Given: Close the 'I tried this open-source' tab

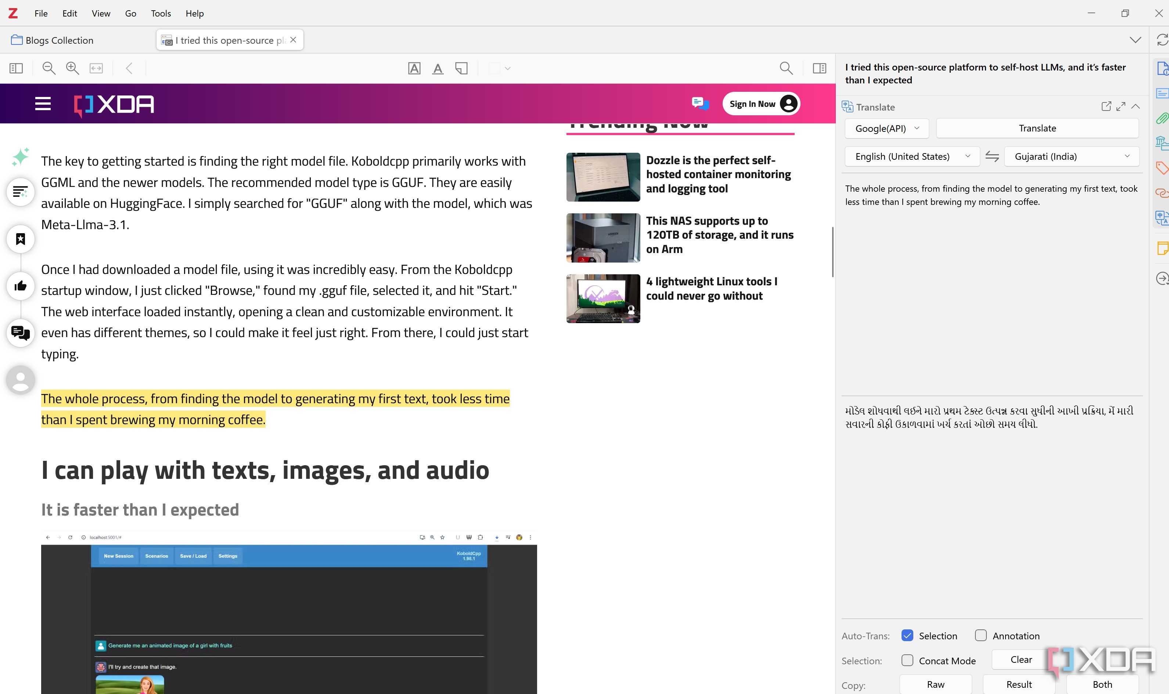Looking at the screenshot, I should pos(293,40).
